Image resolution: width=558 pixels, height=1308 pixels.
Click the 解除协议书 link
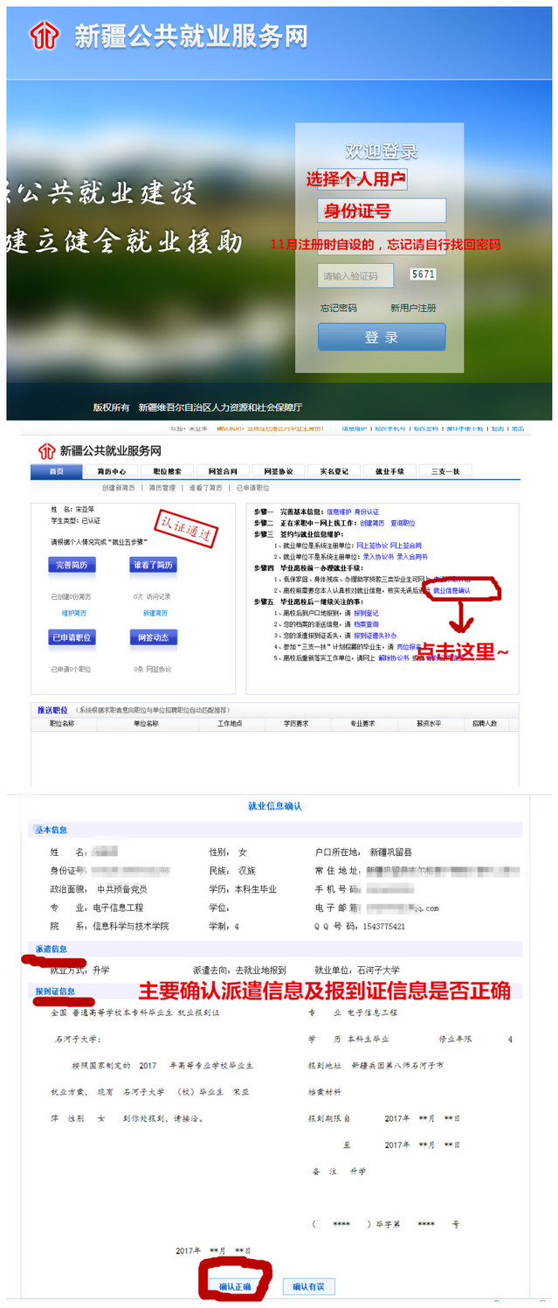(x=394, y=658)
